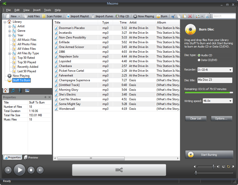The image size is (238, 185).
Task: Click the photo view icon
Action: click(27, 90)
